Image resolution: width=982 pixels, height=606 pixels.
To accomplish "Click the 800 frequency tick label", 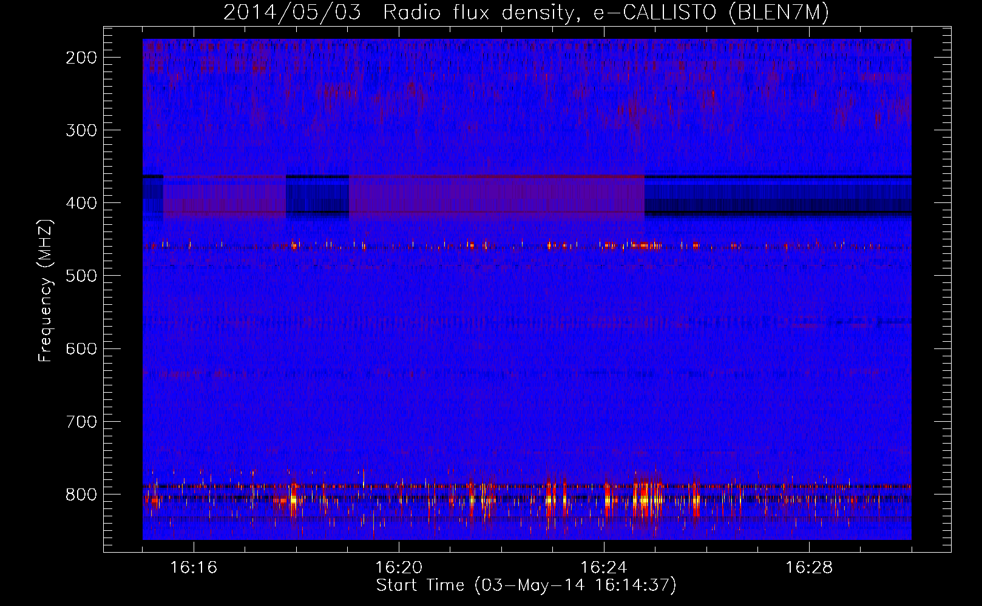I will coord(81,494).
